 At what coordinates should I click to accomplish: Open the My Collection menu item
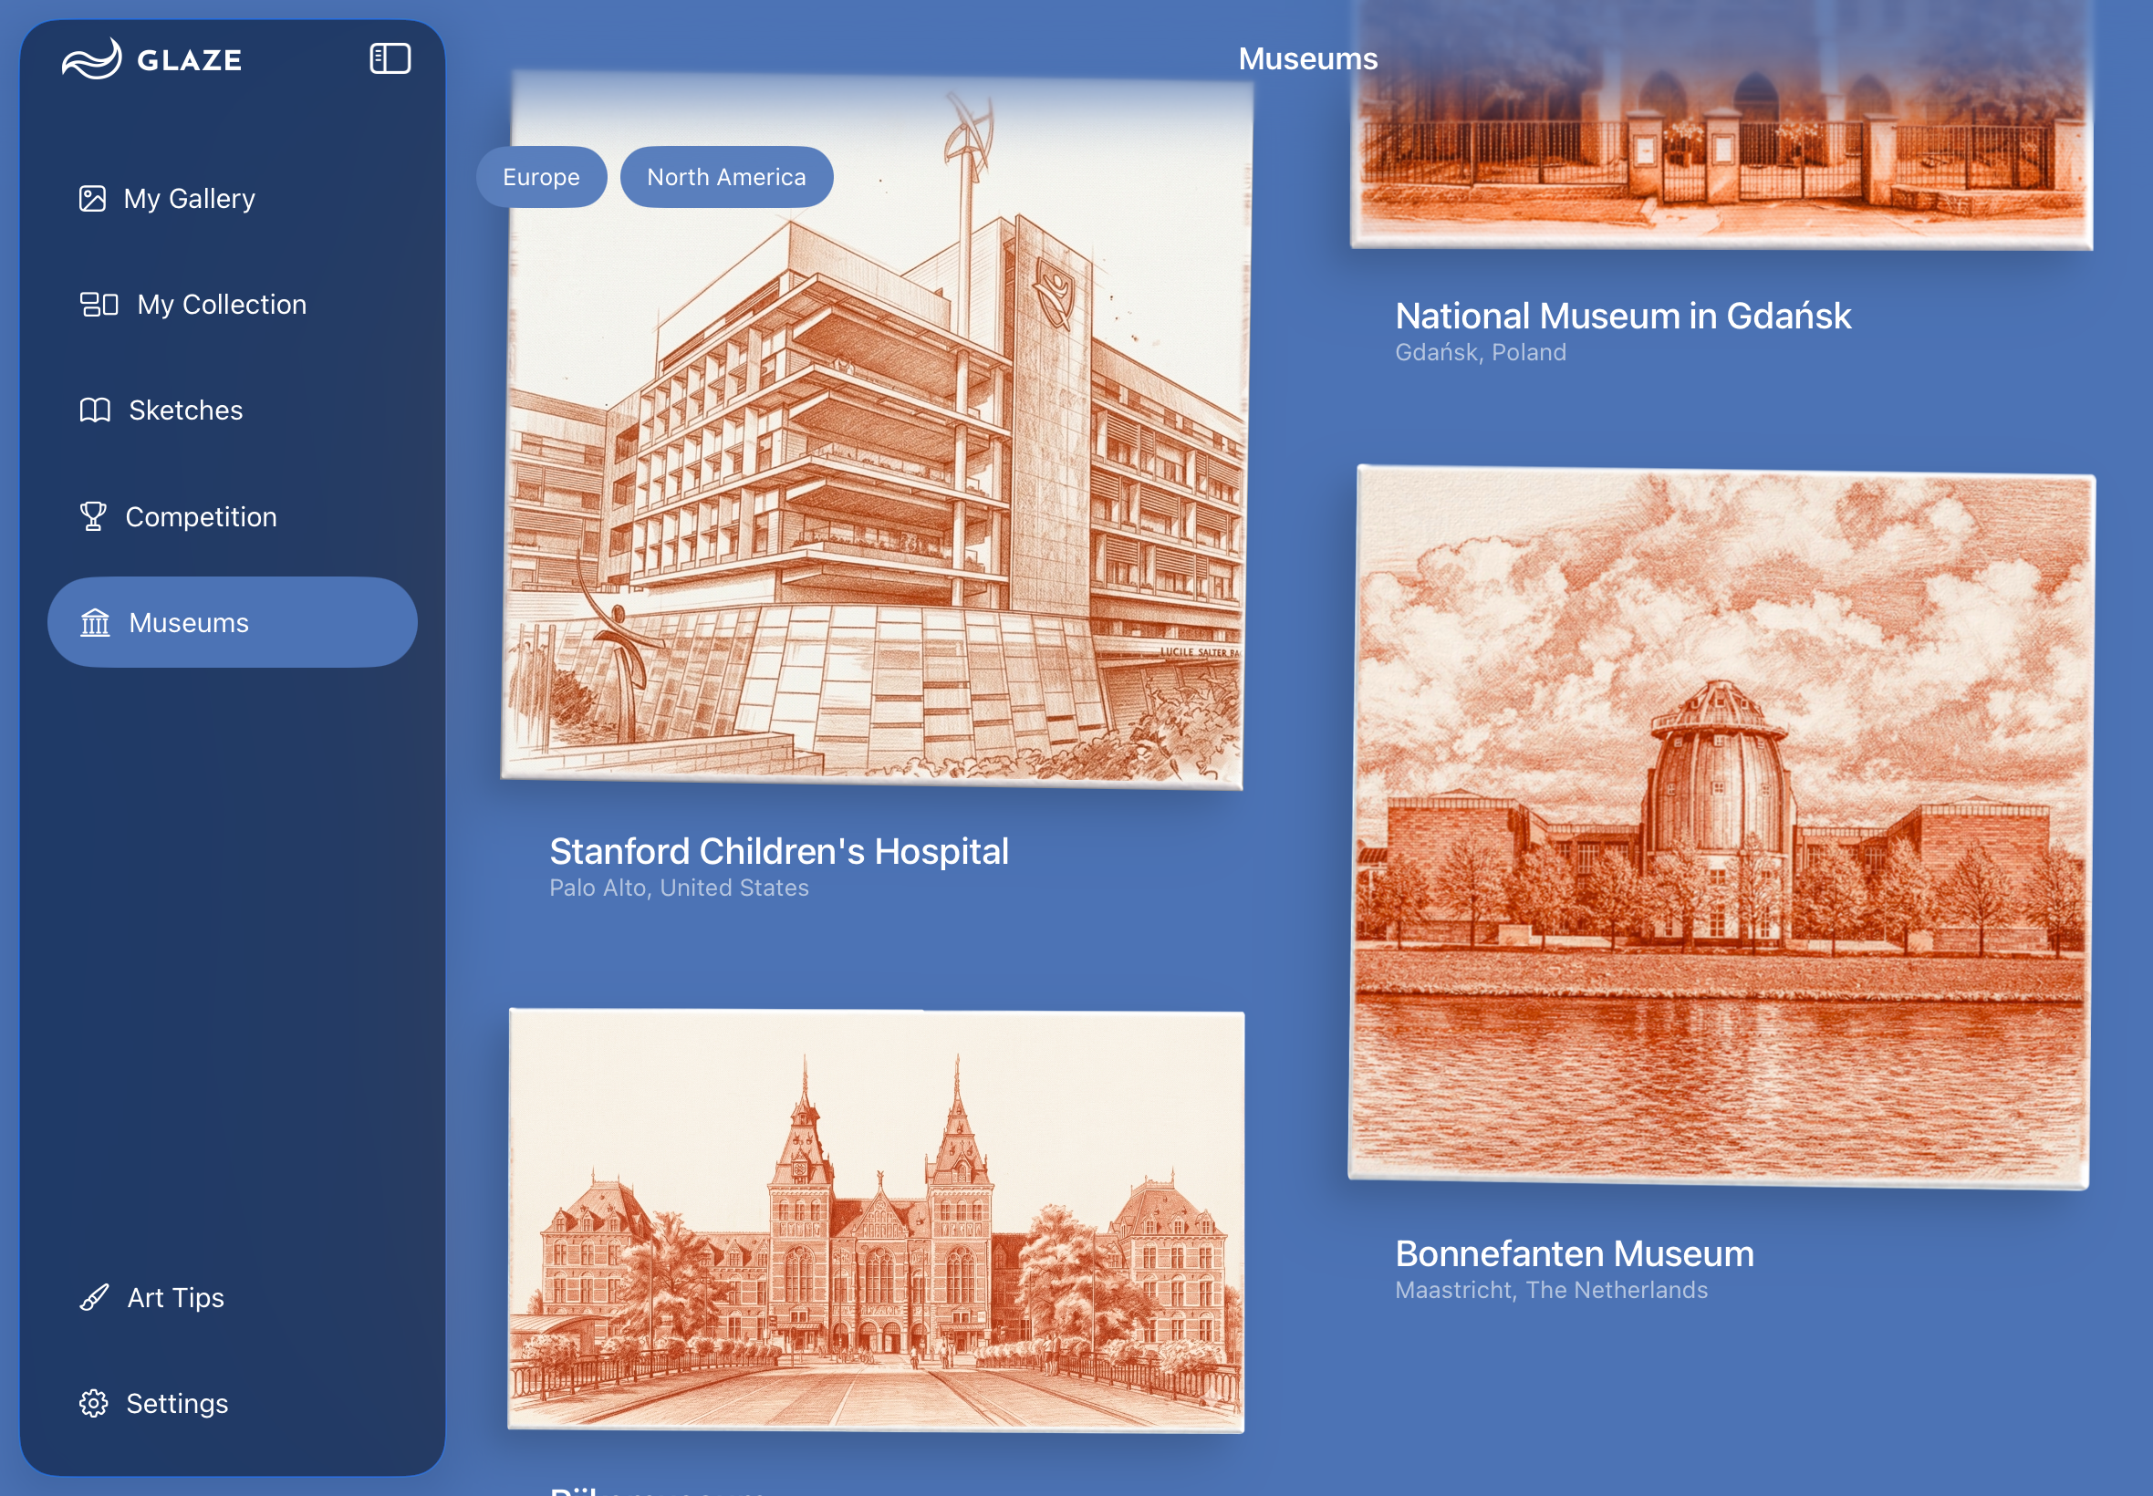tap(221, 305)
